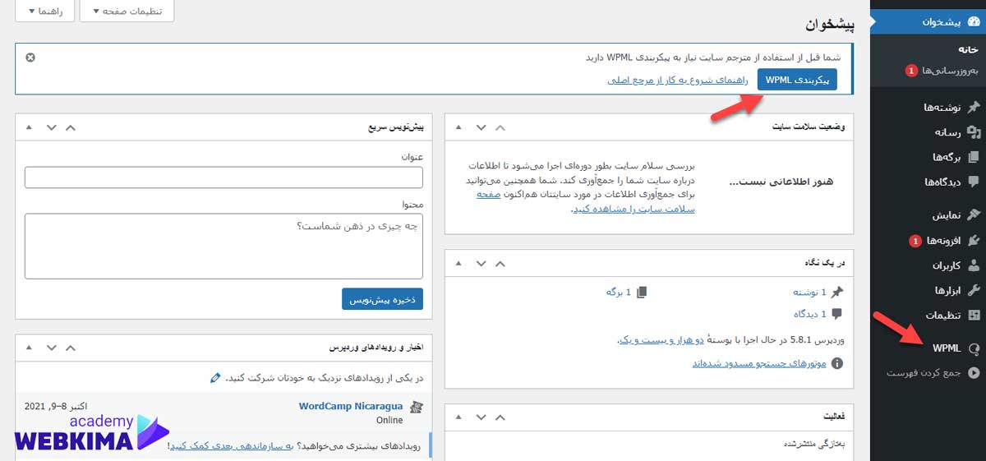Open تنظیمات صفحه screen options dropdown
986x461 pixels.
click(127, 11)
